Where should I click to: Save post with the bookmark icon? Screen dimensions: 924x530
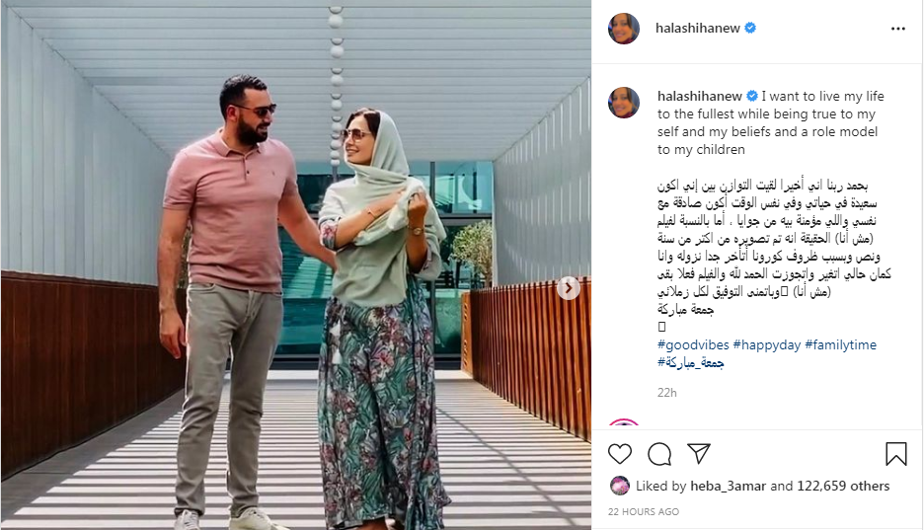click(895, 454)
